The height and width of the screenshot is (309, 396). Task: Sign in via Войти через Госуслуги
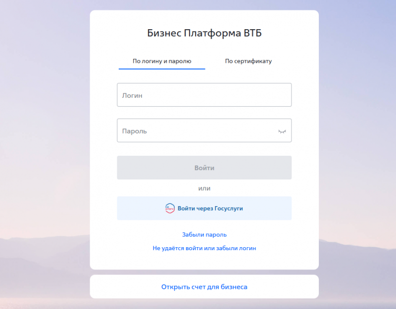[x=210, y=208]
